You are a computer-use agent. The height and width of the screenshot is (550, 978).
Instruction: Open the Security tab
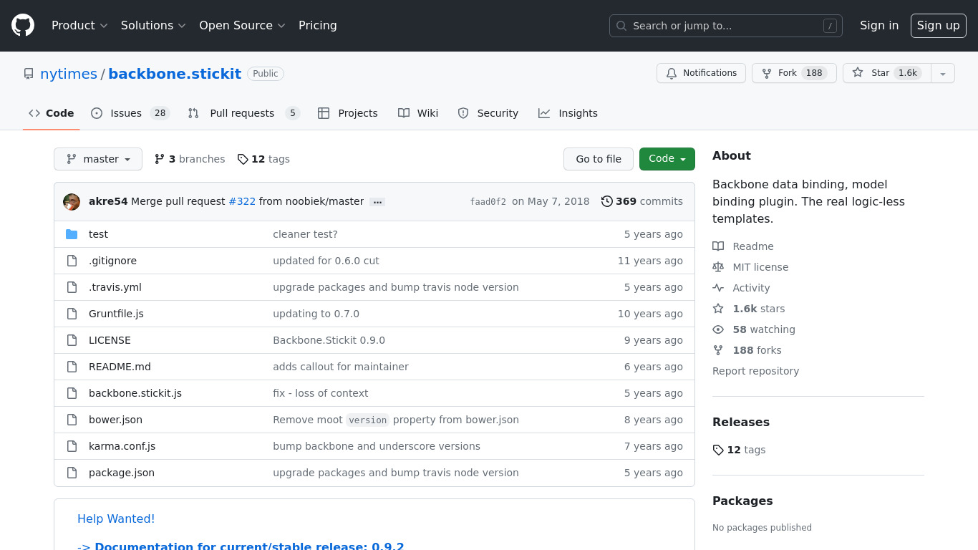[x=488, y=113]
